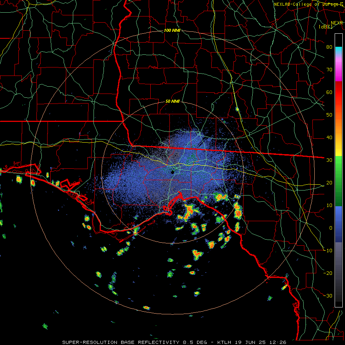The height and width of the screenshot is (345, 345).
Task: Click the 0 value on the dBZ scale
Action: coord(330,228)
